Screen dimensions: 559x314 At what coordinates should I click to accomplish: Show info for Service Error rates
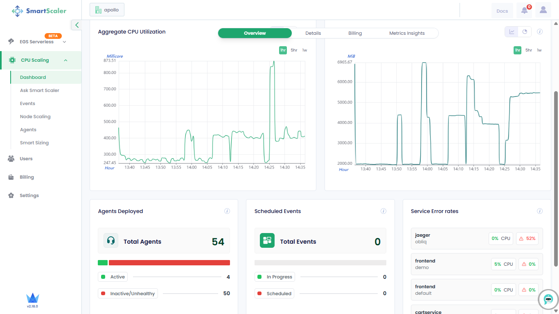540,211
